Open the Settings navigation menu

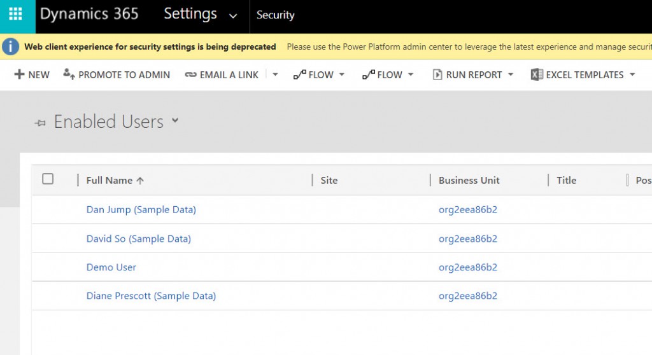click(x=190, y=14)
